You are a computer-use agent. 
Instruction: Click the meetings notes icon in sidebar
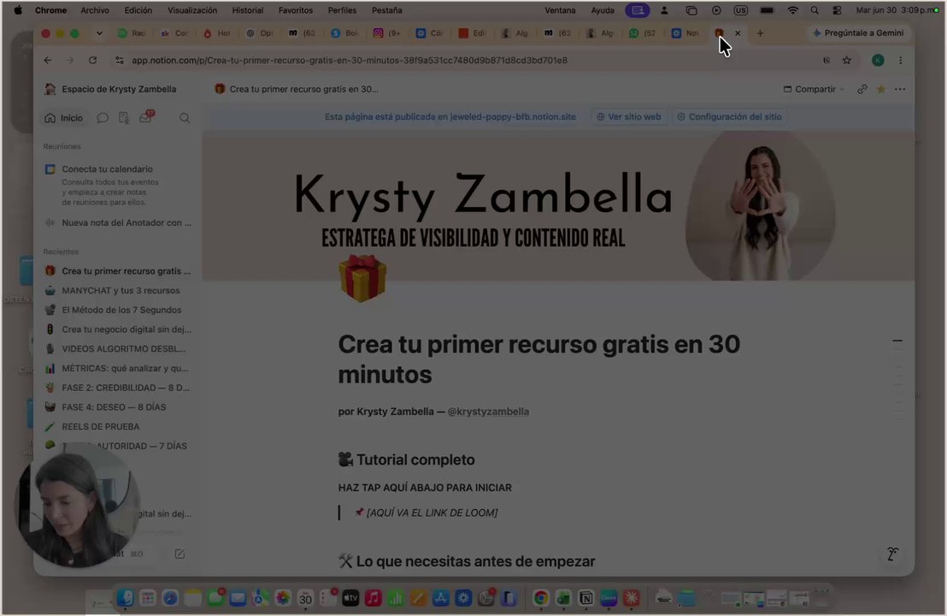pyautogui.click(x=124, y=118)
